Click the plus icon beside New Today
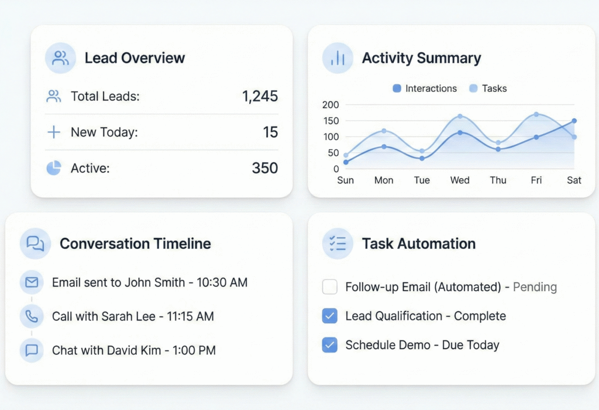 coord(54,132)
